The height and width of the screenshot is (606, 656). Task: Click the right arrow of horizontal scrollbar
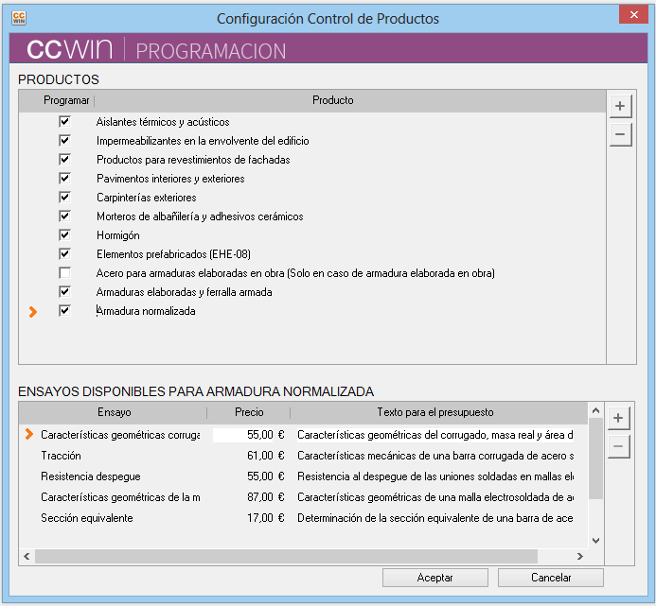pyautogui.click(x=580, y=557)
